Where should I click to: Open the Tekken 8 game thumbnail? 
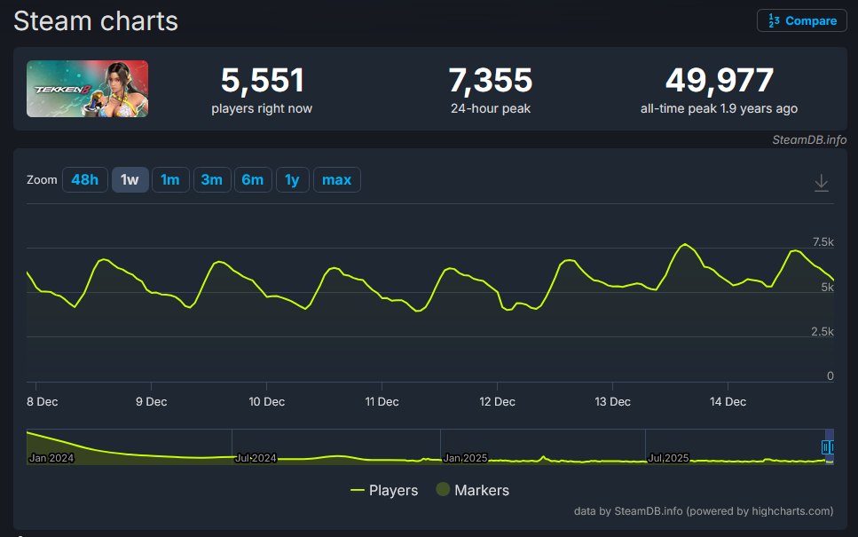coord(88,89)
